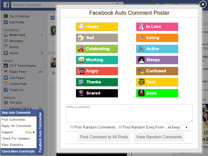Click the News Feed icon

(x=6, y=35)
